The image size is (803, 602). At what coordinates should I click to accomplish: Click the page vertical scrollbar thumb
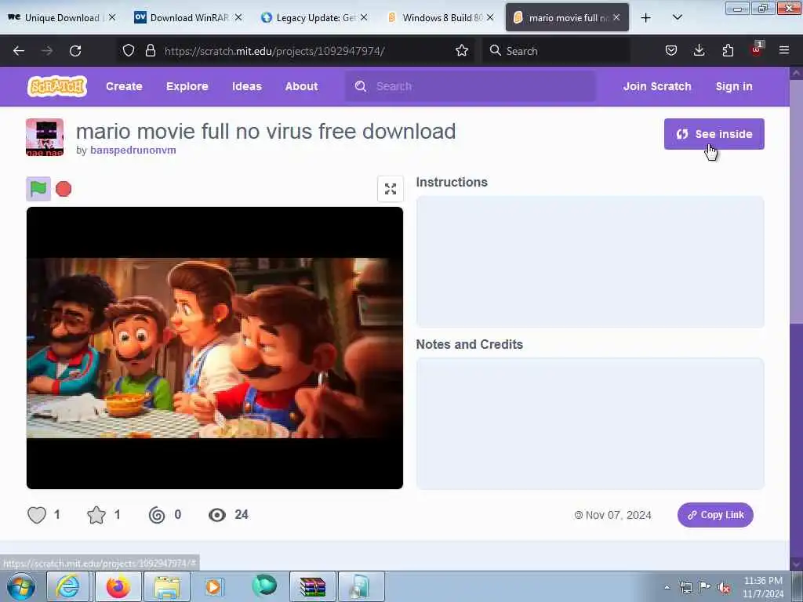click(796, 201)
